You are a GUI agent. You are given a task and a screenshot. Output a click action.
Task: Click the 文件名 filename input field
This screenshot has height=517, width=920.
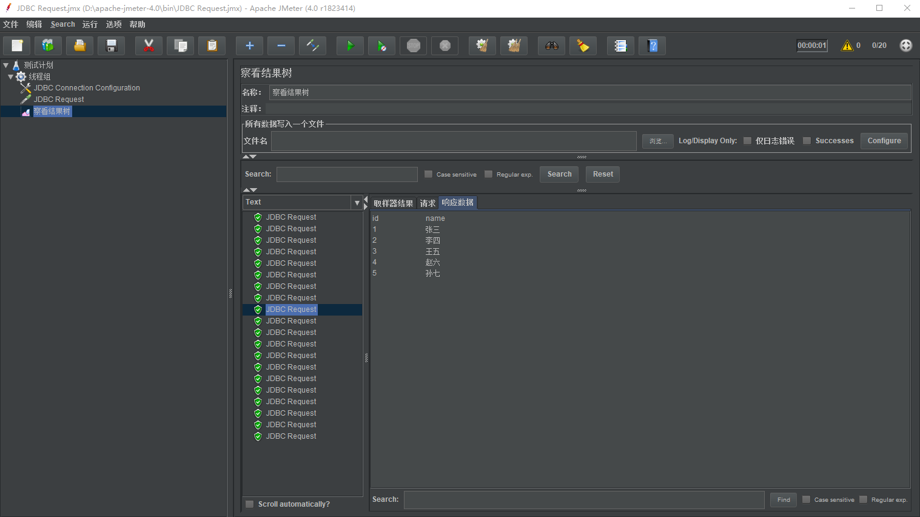[453, 141]
